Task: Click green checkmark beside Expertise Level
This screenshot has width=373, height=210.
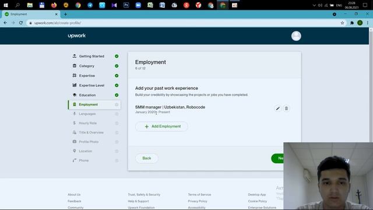Action: pyautogui.click(x=117, y=86)
